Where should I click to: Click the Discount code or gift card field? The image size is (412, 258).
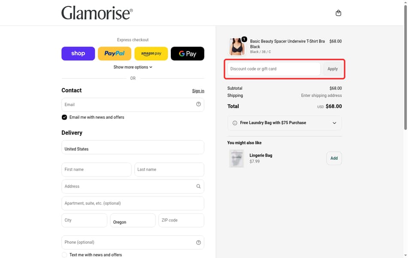click(x=274, y=69)
